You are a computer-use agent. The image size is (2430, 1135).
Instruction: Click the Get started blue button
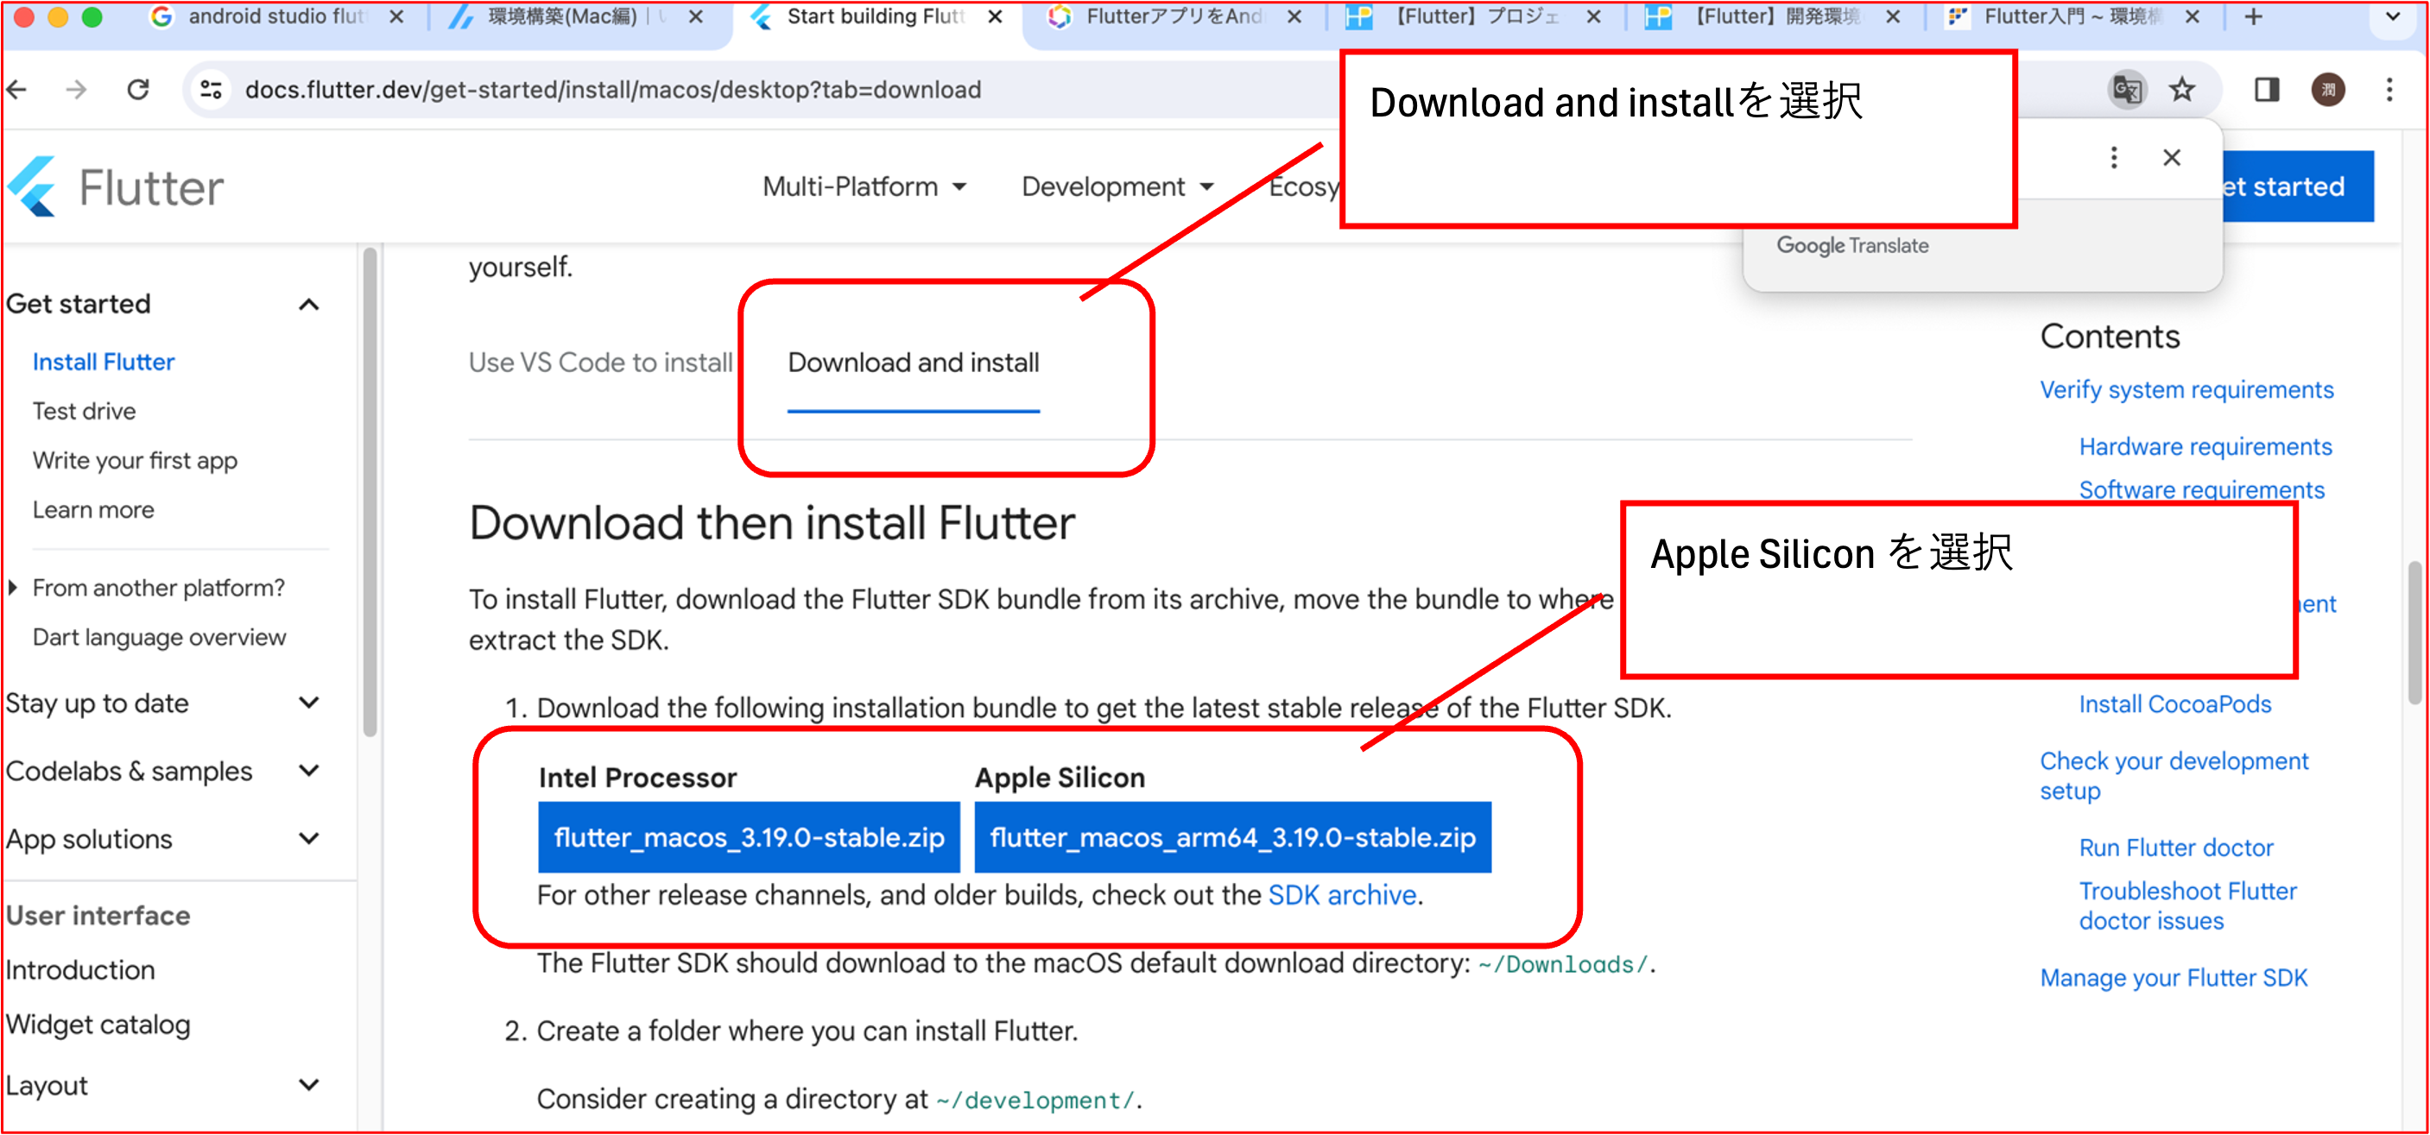pos(2298,186)
